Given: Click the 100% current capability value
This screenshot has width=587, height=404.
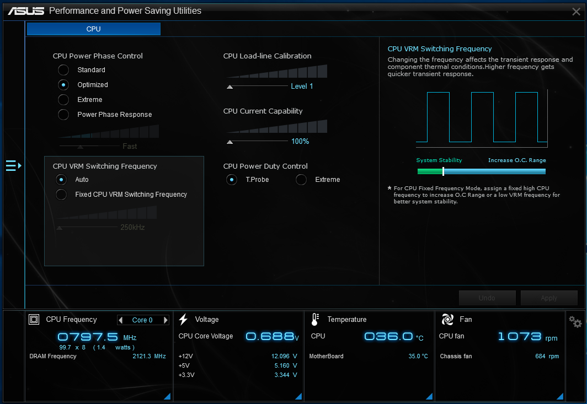Looking at the screenshot, I should pos(300,142).
